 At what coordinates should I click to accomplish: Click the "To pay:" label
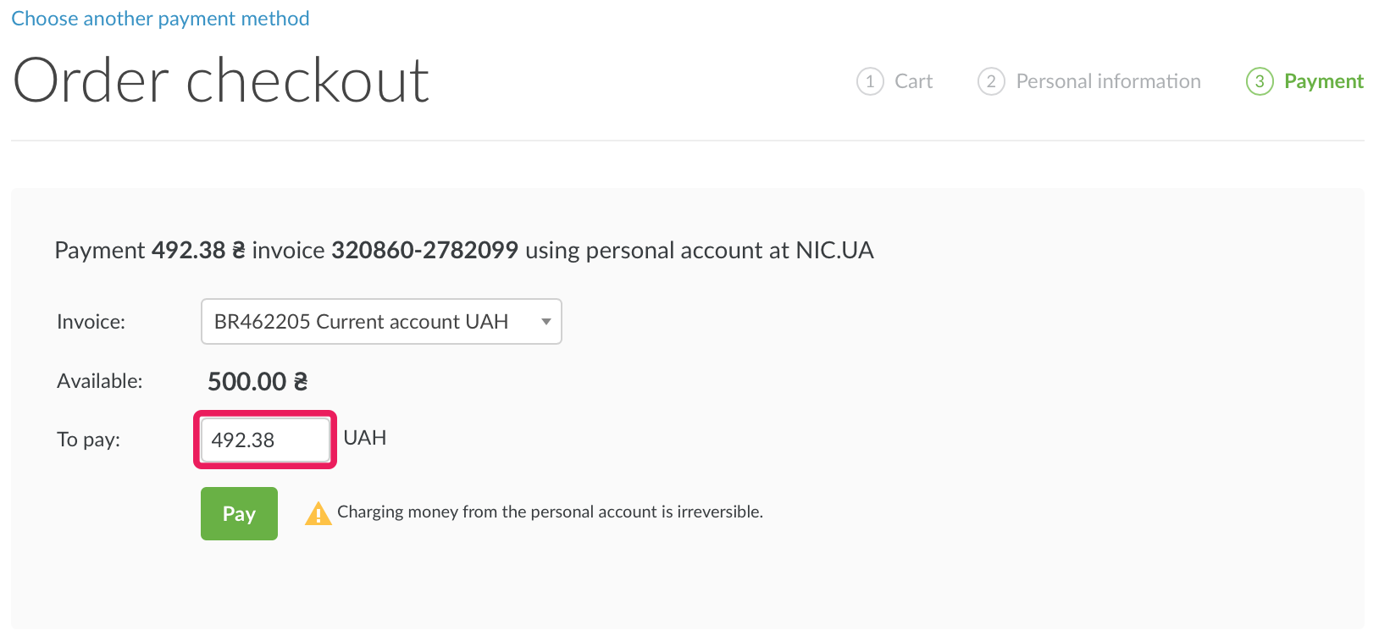click(88, 440)
